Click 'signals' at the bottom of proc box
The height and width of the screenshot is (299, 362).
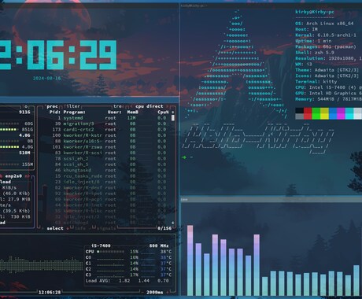pos(106,228)
